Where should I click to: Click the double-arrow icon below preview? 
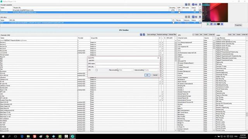coord(215,24)
